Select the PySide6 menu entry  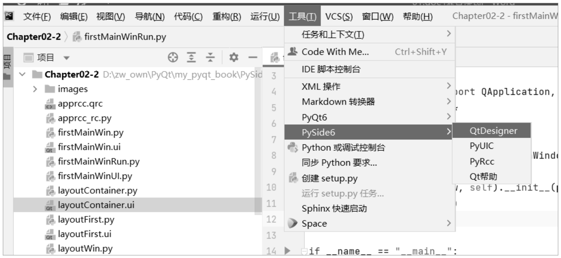coord(368,132)
